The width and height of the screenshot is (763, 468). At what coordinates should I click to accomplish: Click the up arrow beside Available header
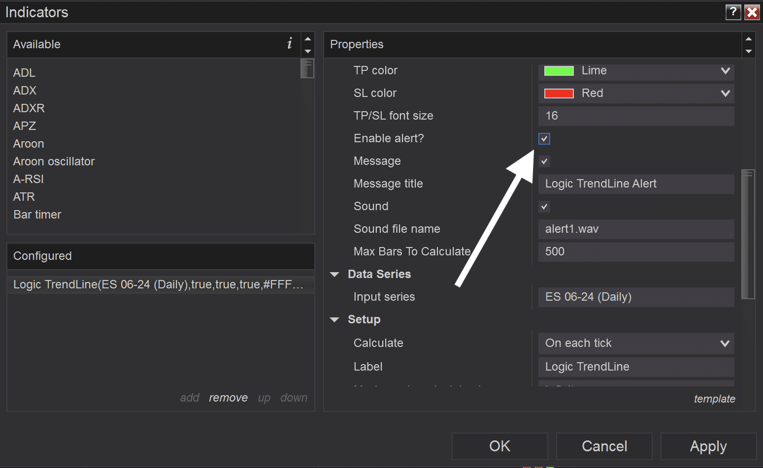click(308, 39)
